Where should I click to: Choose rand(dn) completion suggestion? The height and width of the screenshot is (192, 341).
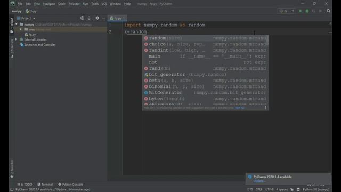coord(205,69)
